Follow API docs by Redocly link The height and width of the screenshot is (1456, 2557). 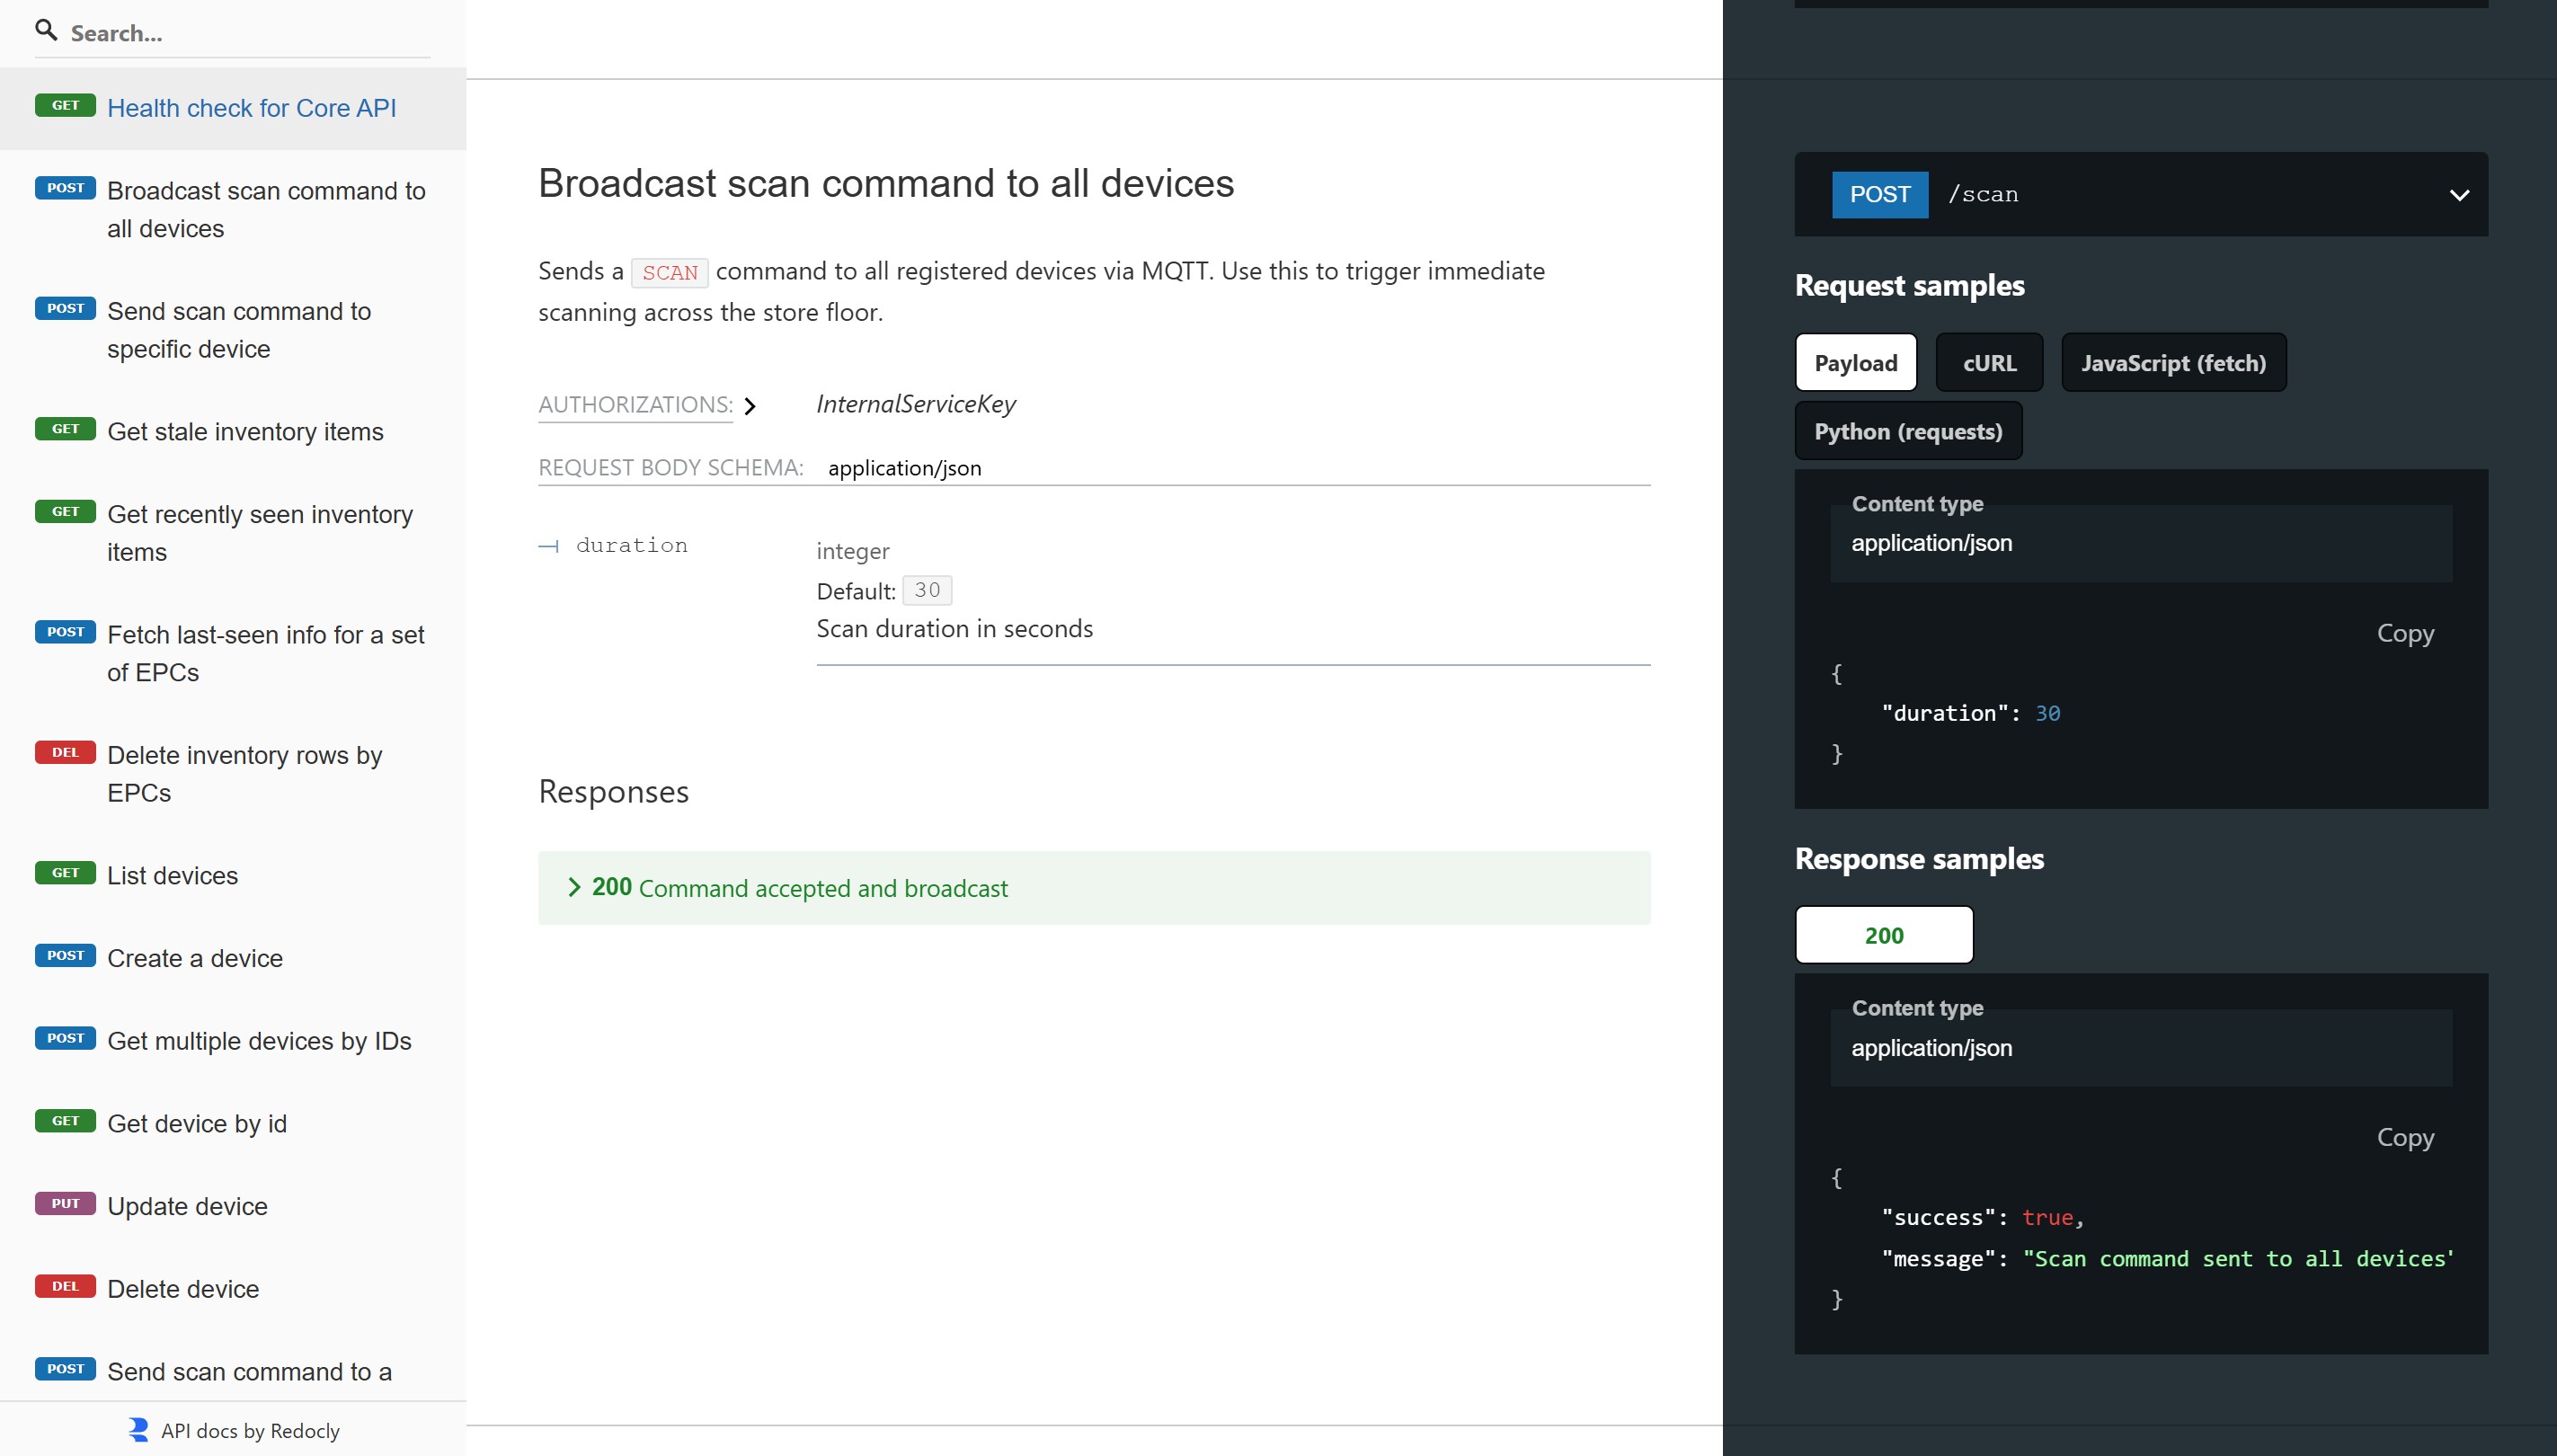point(250,1431)
